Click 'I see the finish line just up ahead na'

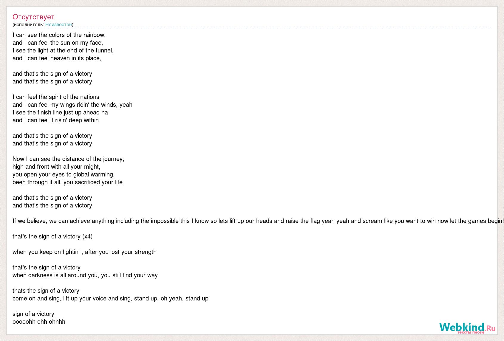(60, 112)
